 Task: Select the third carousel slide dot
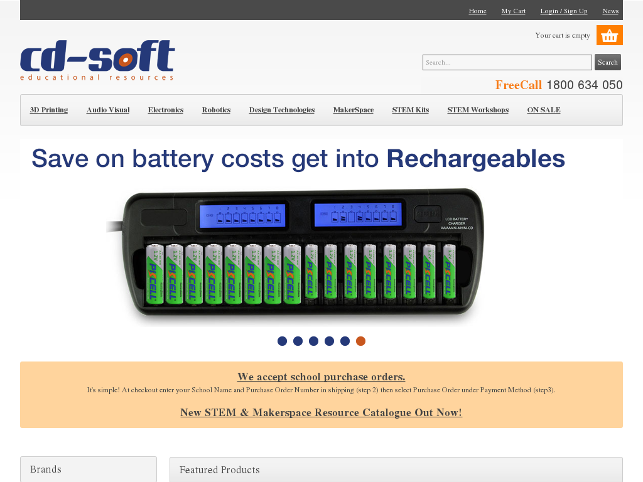314,341
